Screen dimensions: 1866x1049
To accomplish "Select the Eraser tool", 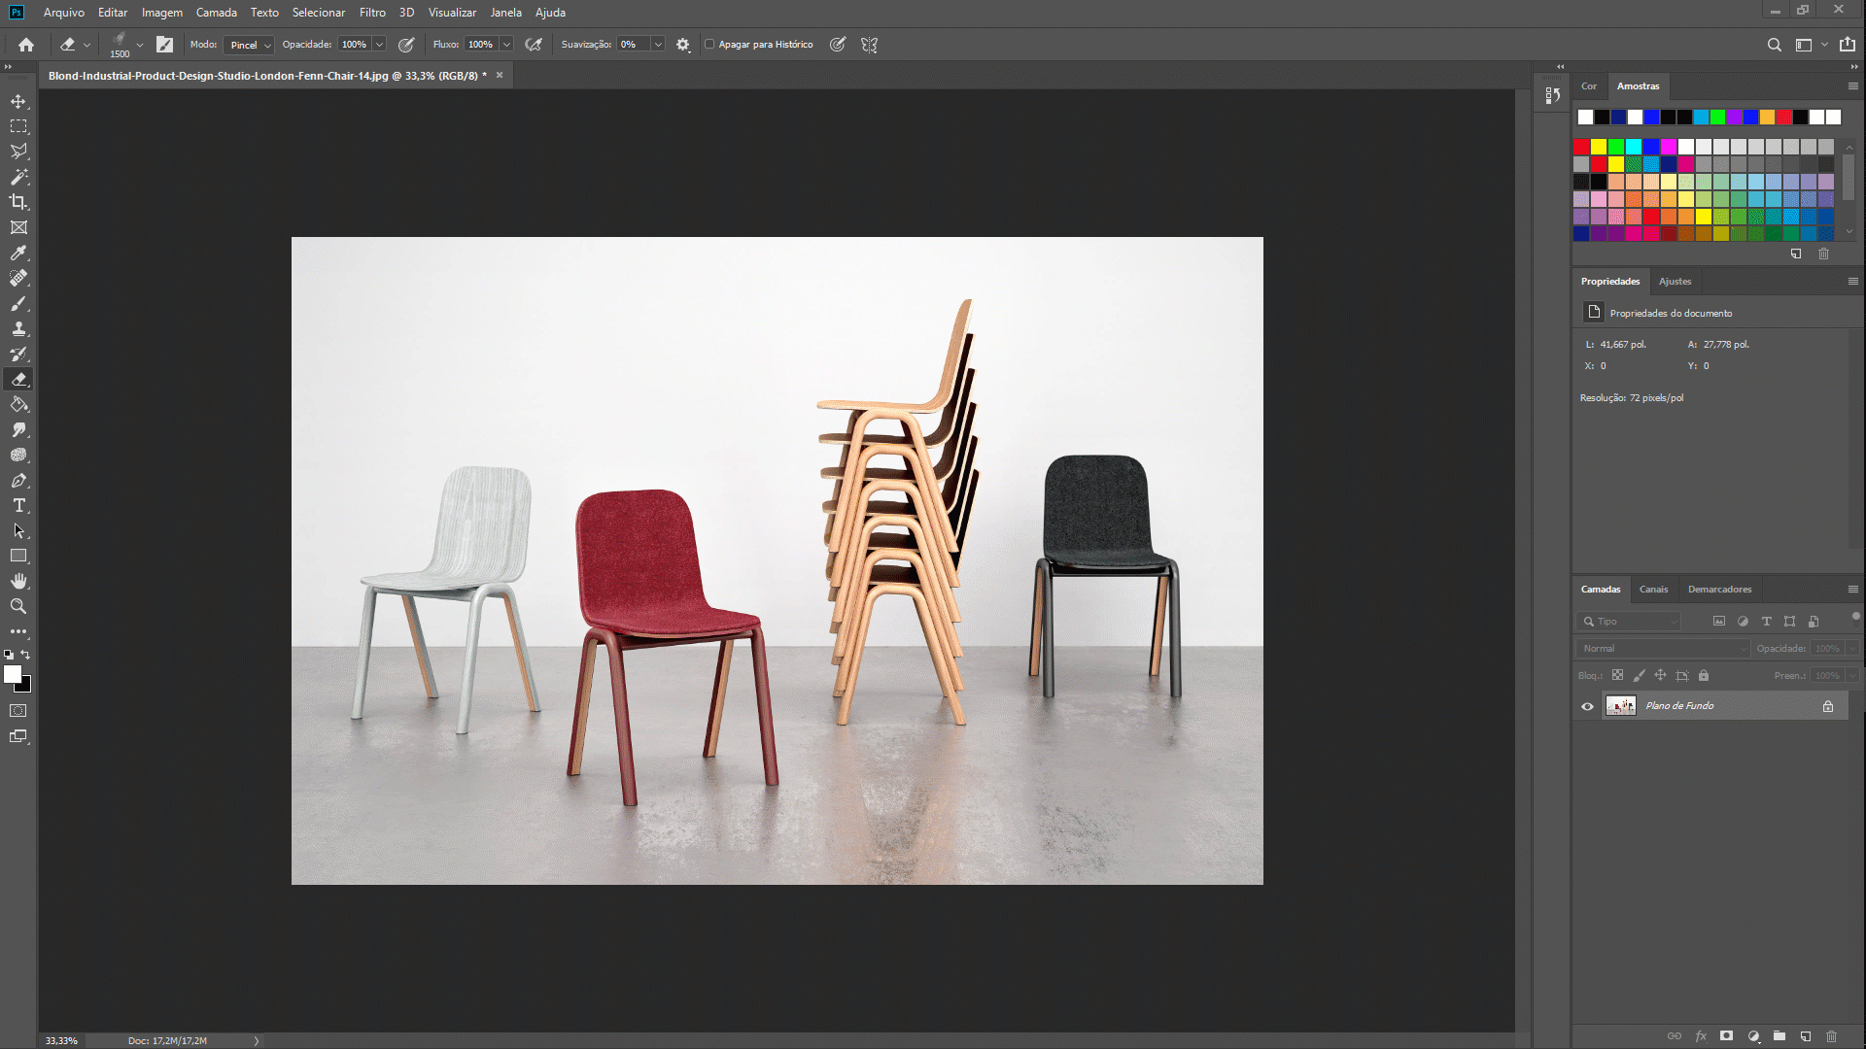I will point(18,379).
